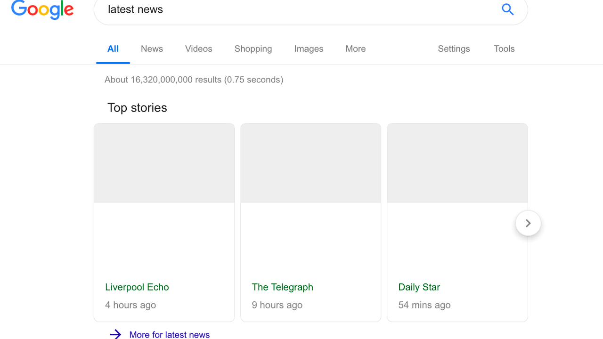Open the Liverpool Echo story thumbnail
This screenshot has width=603, height=339.
click(164, 163)
